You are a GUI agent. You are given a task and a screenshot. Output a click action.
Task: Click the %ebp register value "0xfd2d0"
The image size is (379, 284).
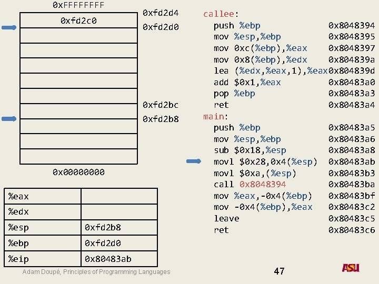[x=103, y=243]
